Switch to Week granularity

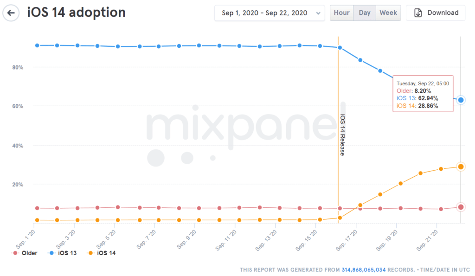pyautogui.click(x=388, y=13)
